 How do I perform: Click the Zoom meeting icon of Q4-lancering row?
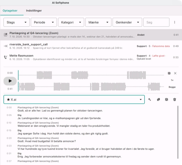click(x=6, y=35)
